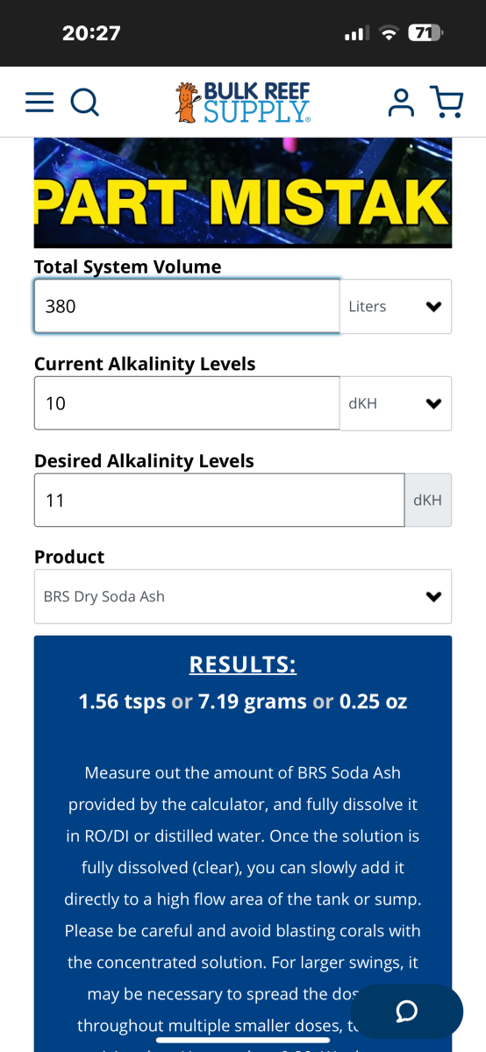Image resolution: width=486 pixels, height=1052 pixels.
Task: Click the Current Alkalinity Levels field
Action: tap(187, 403)
